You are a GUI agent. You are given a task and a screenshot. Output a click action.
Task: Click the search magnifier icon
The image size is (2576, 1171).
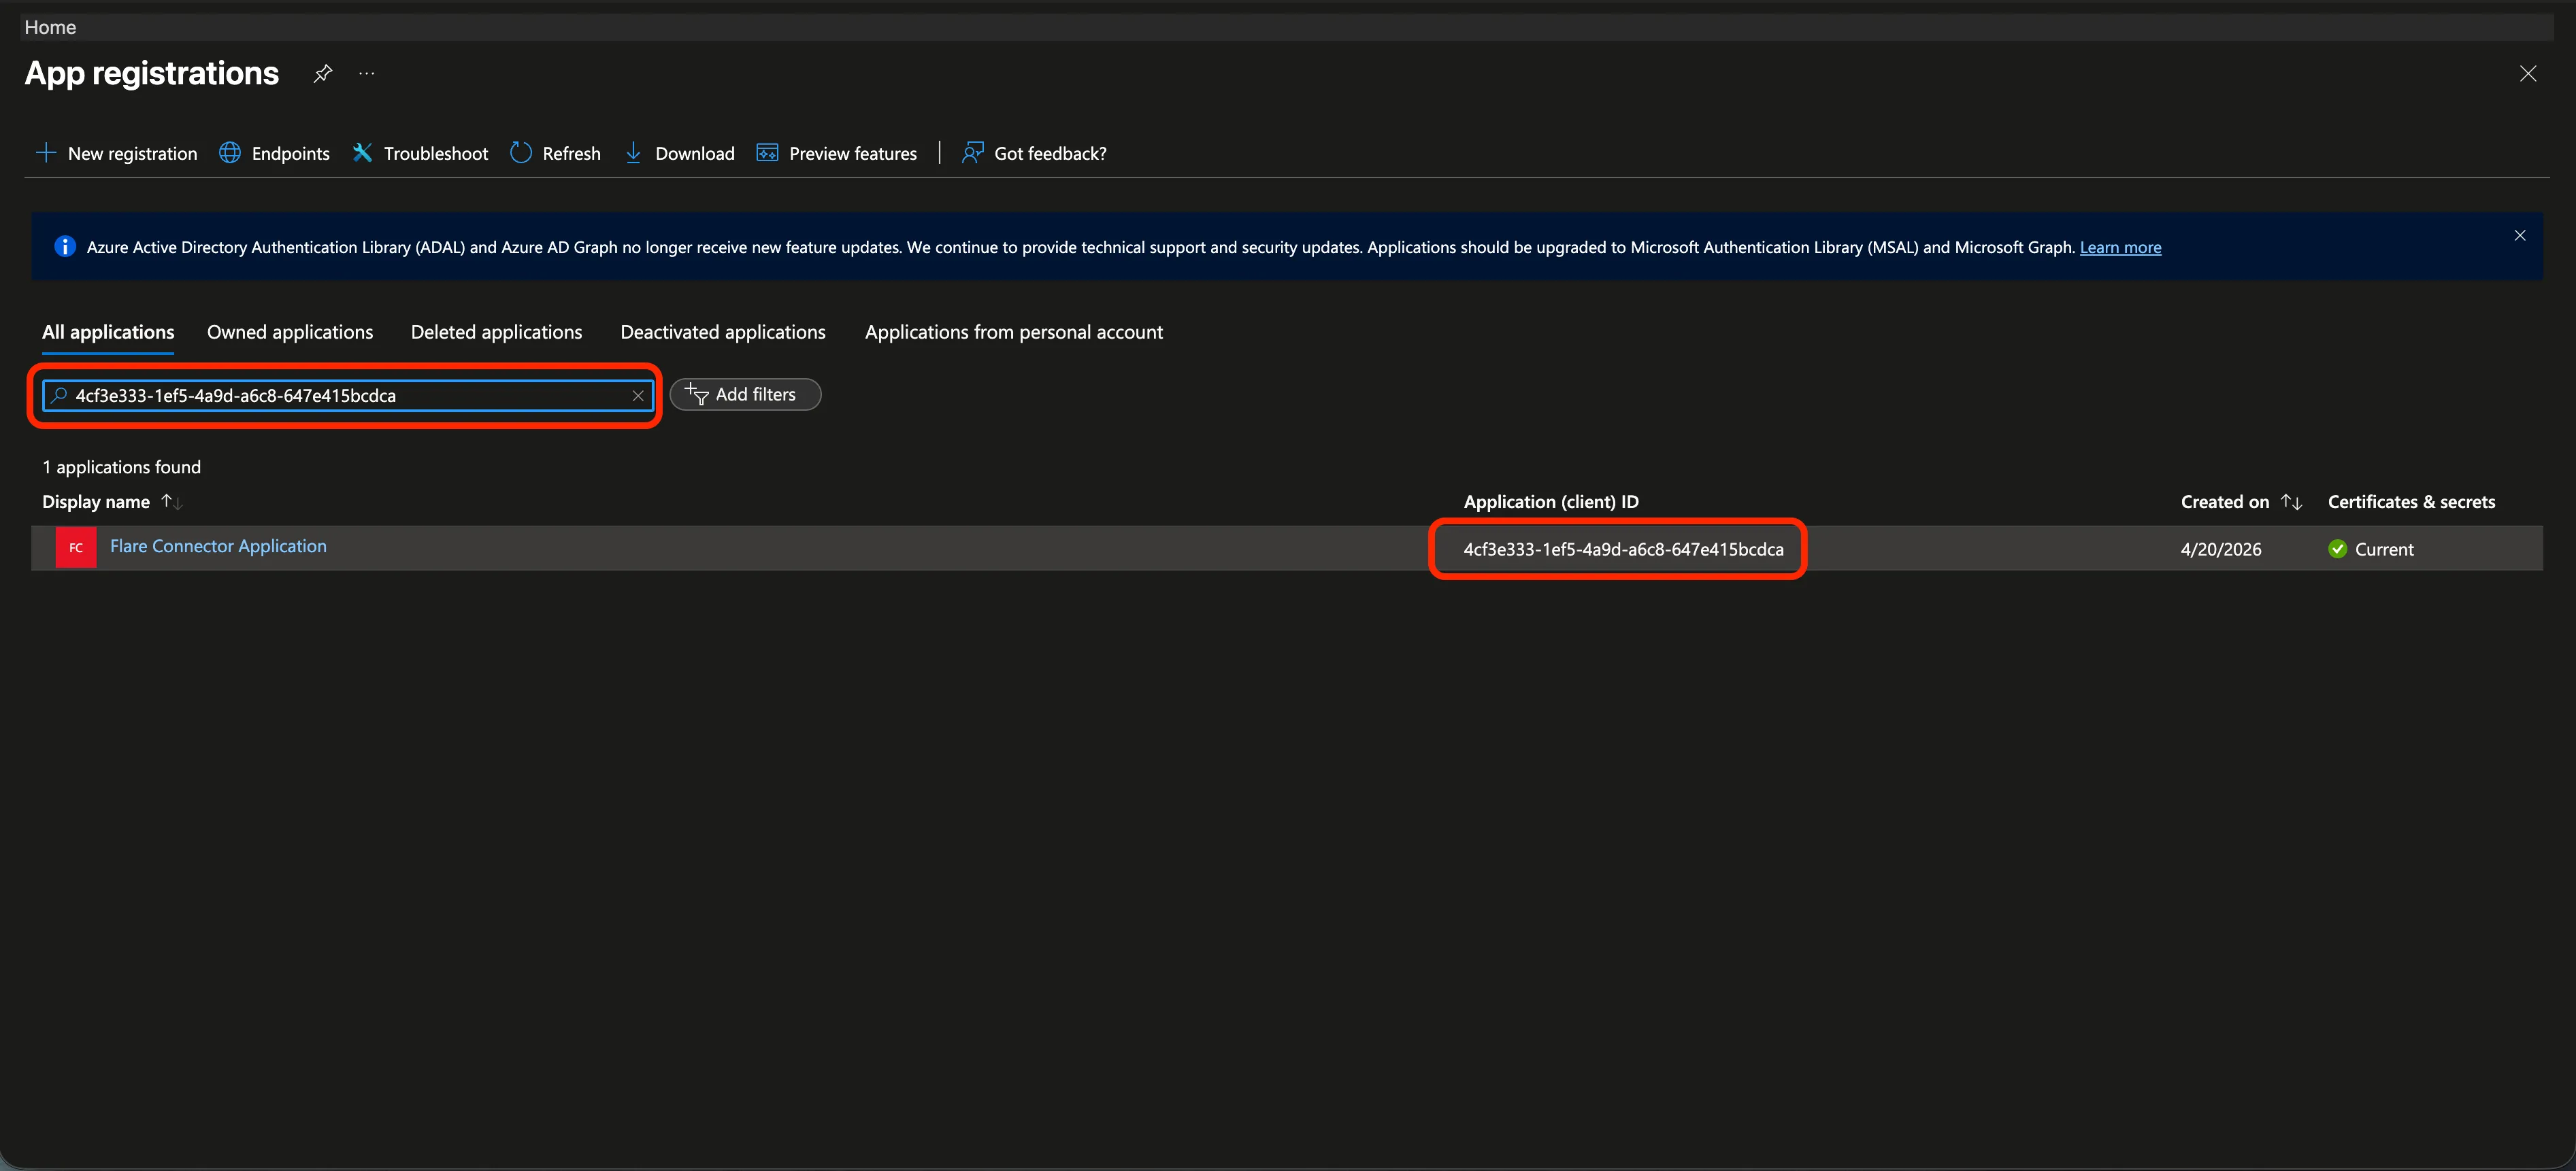(59, 396)
